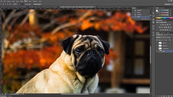Select Subtract from selection mode
The image size is (173, 97).
pyautogui.click(x=8, y=4)
